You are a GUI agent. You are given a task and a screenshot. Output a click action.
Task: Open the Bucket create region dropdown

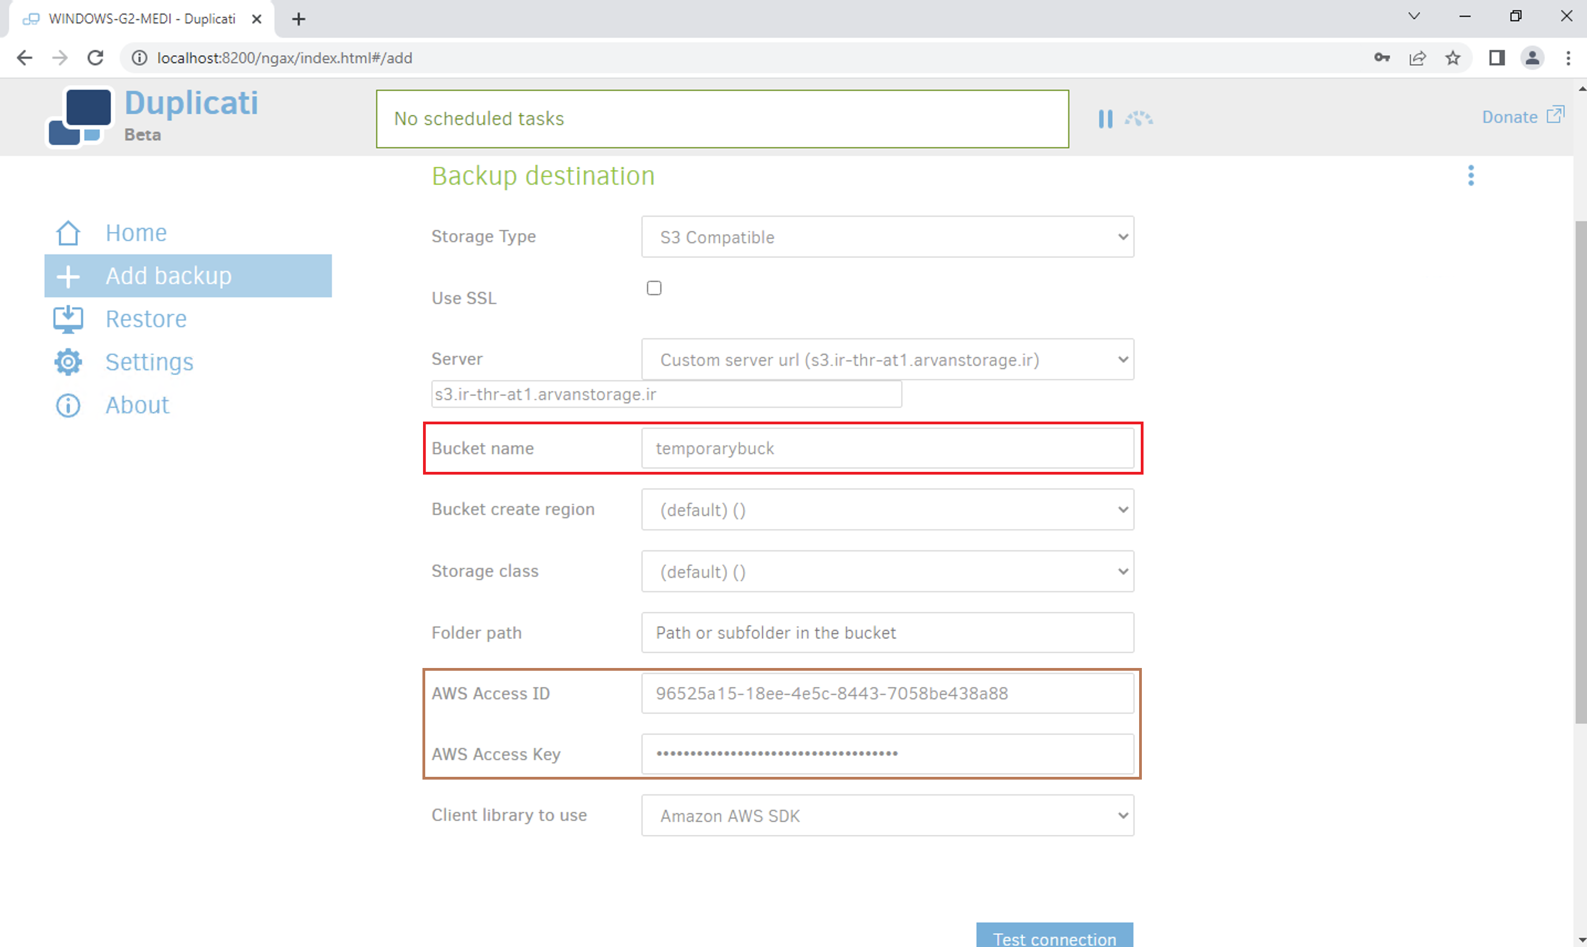pos(887,510)
